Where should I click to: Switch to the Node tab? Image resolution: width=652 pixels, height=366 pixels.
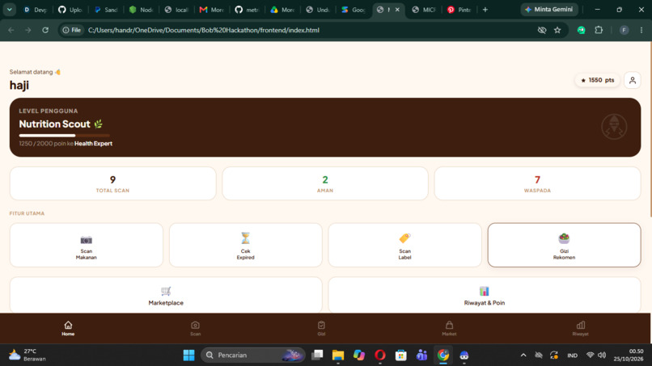pyautogui.click(x=141, y=10)
